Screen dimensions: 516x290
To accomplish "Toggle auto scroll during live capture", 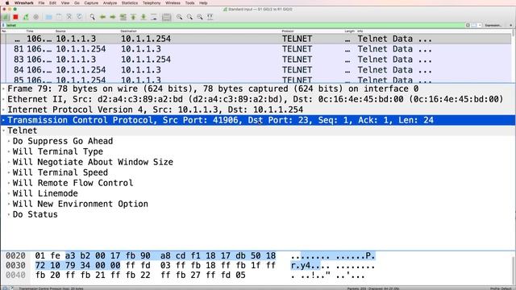I will [154, 17].
